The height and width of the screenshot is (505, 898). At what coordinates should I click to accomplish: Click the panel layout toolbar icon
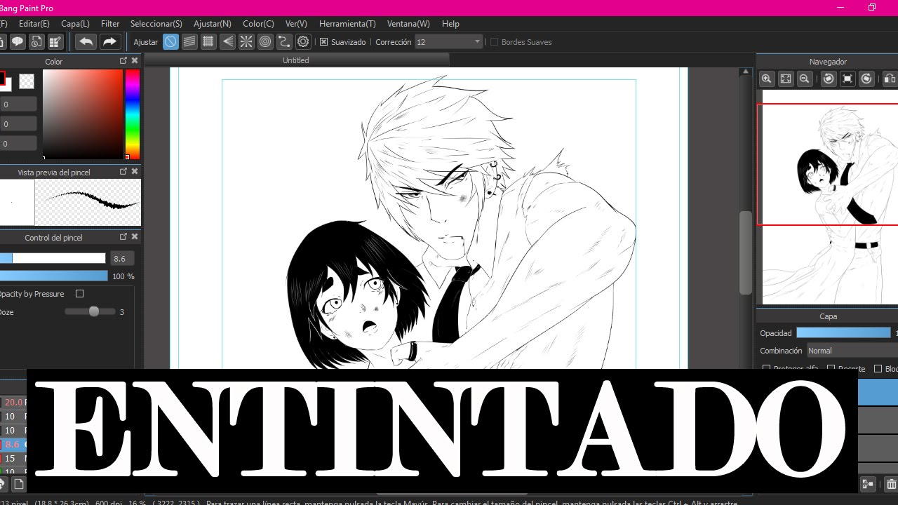click(x=55, y=41)
